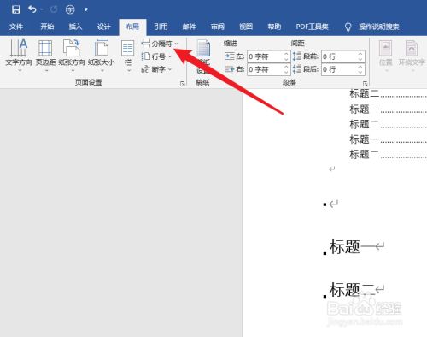This screenshot has height=337, width=427.
Task: Switch to the 插入 tab
Action: click(75, 27)
